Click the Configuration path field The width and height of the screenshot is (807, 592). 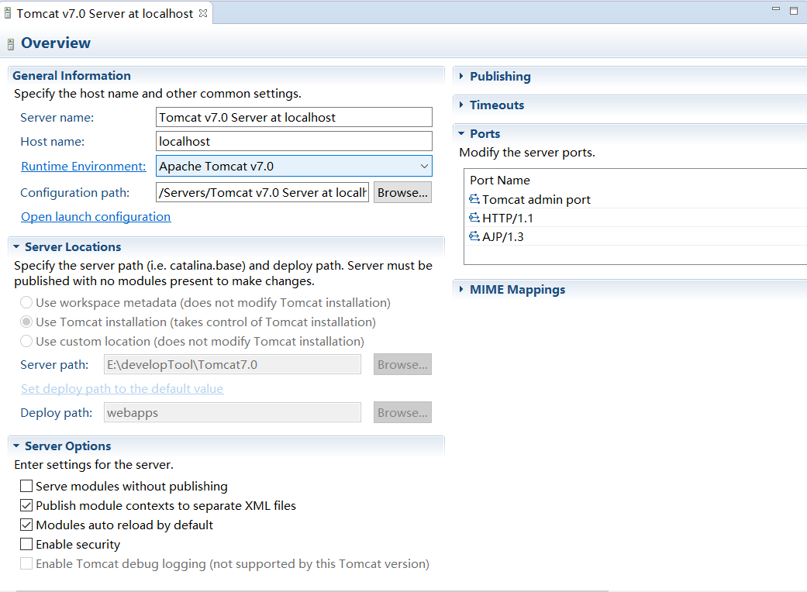(x=263, y=192)
